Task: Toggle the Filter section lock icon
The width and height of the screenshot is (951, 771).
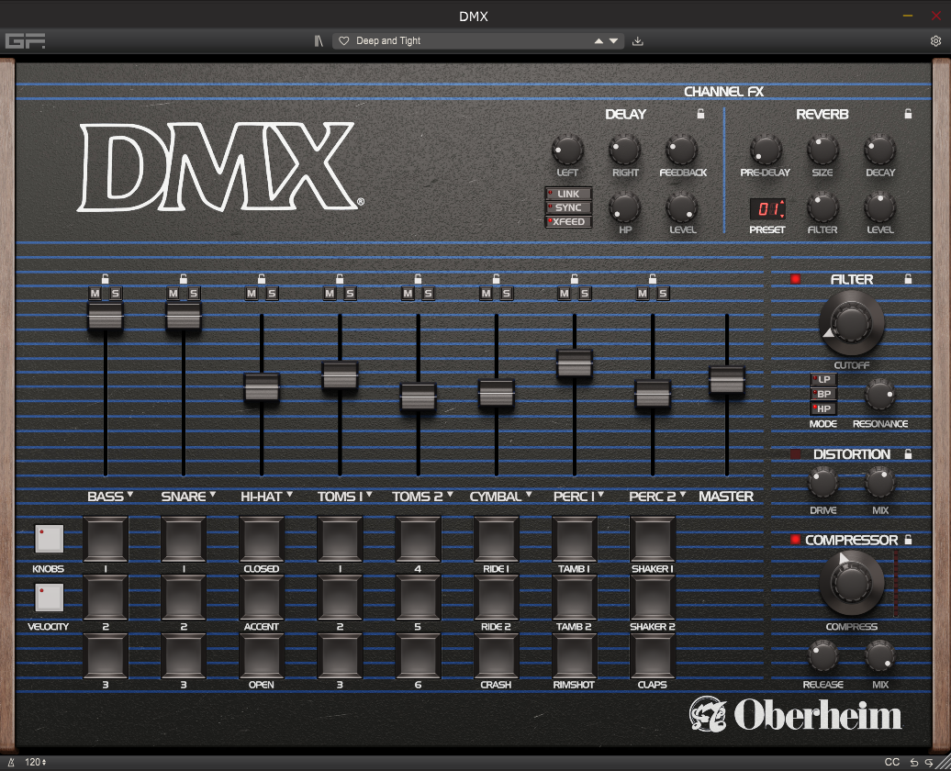Action: click(908, 279)
